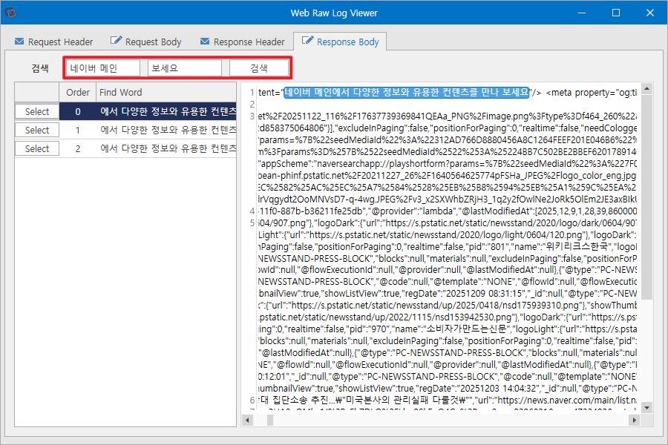Click the horizontal scrollbar right arrow

635,420
